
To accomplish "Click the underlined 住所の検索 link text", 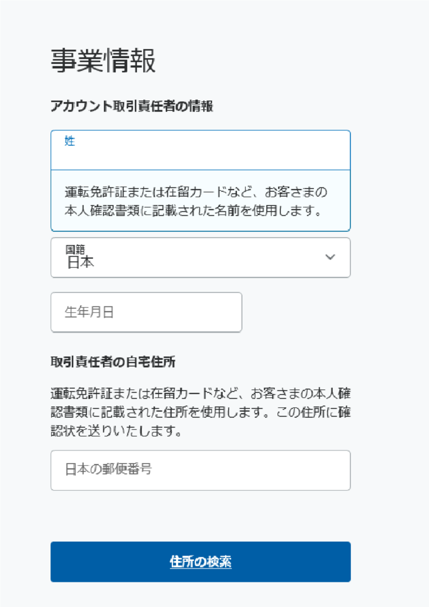I will click(x=200, y=562).
